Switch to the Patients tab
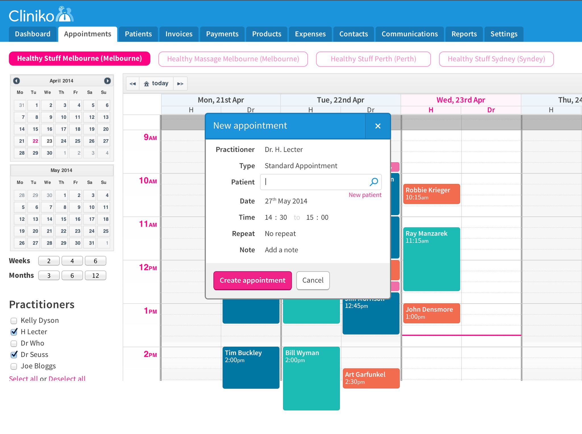The image size is (582, 434). (x=138, y=34)
